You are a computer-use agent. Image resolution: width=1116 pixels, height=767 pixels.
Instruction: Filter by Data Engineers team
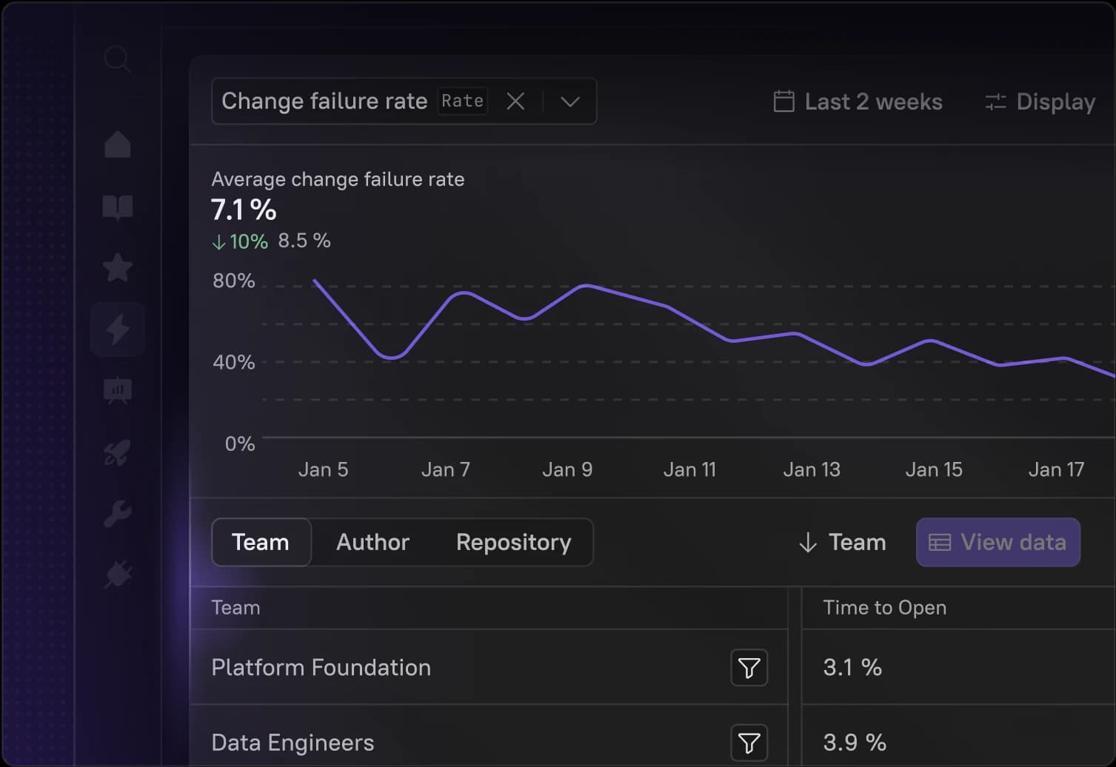click(x=749, y=743)
